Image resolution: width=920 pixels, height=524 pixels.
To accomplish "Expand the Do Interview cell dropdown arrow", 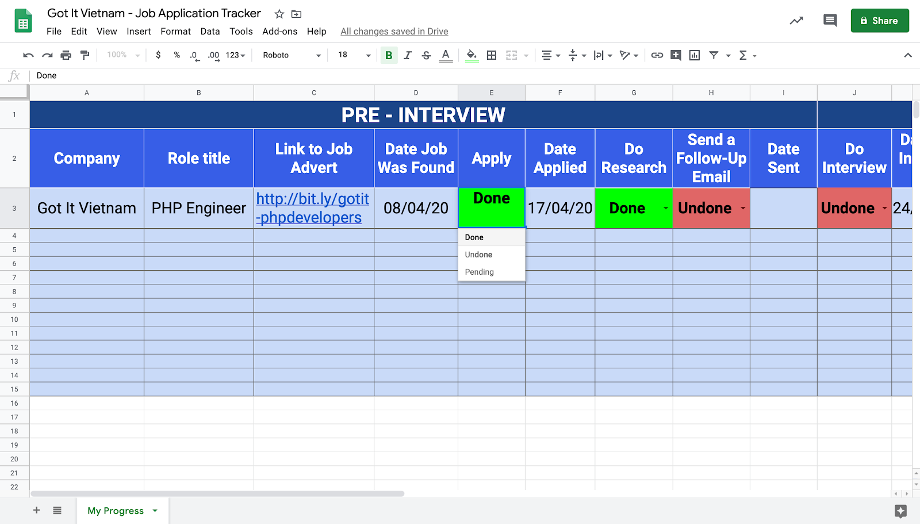I will (884, 208).
